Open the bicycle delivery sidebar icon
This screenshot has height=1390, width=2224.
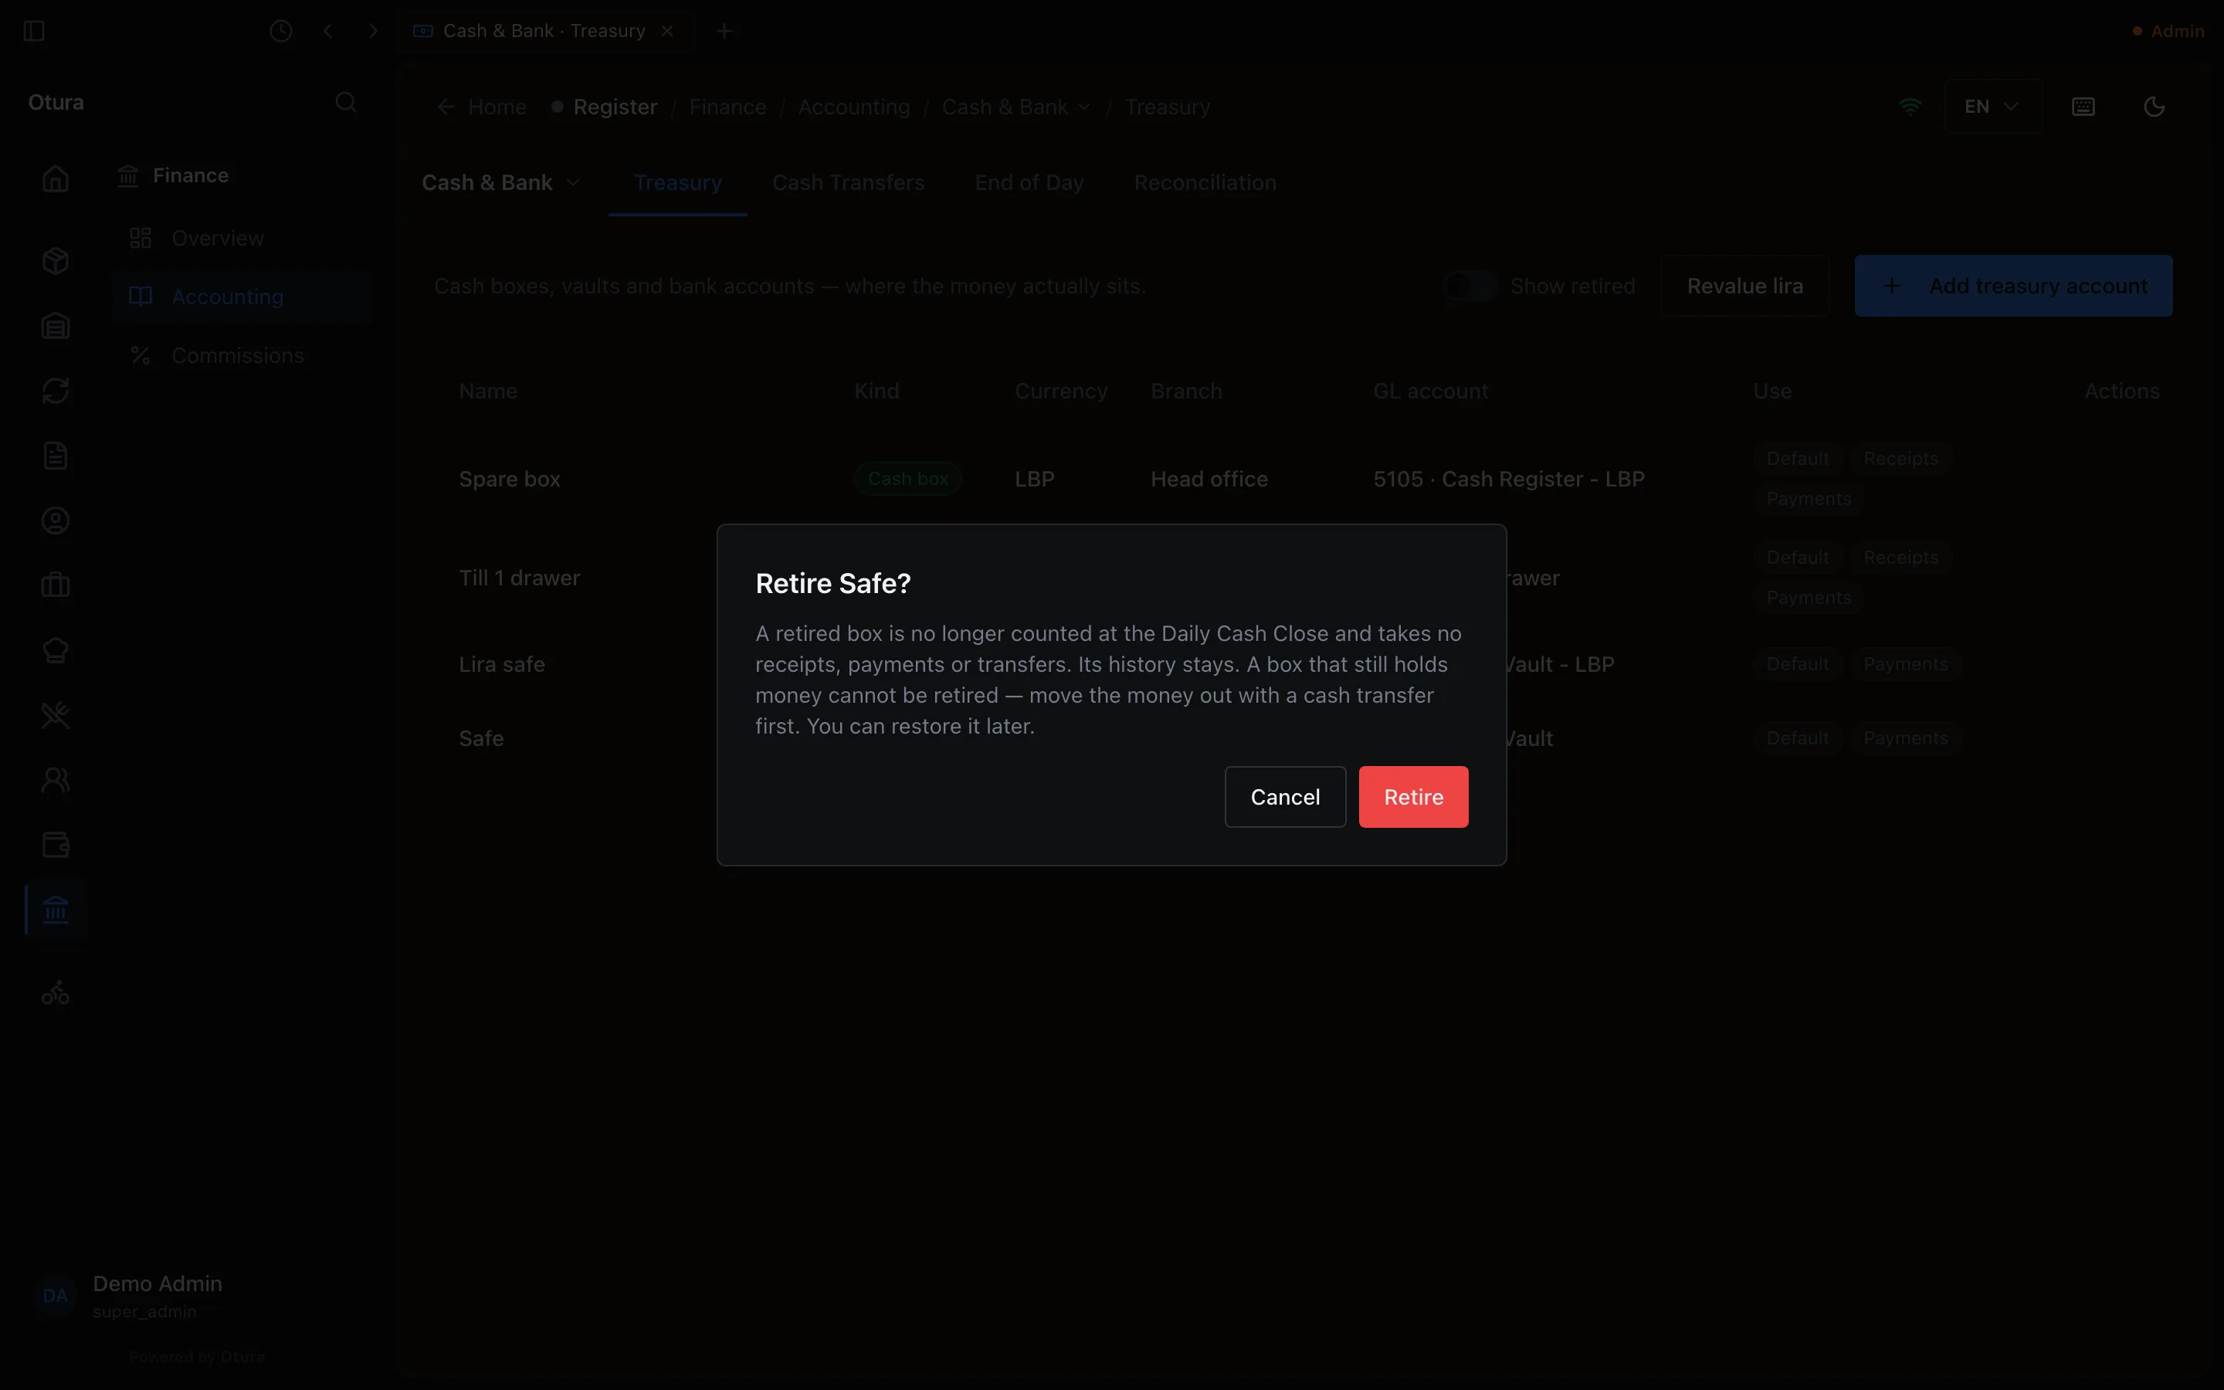pos(55,993)
